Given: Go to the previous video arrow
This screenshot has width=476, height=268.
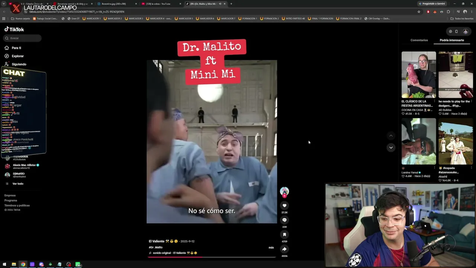Looking at the screenshot, I should [391, 136].
